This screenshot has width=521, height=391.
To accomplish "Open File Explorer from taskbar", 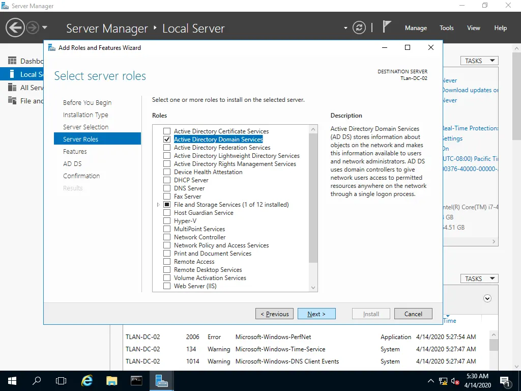I will coord(112,380).
